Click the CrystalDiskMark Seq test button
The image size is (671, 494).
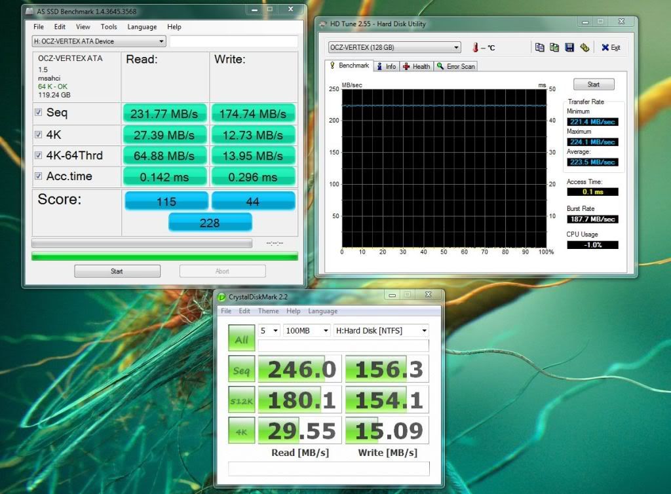click(241, 369)
